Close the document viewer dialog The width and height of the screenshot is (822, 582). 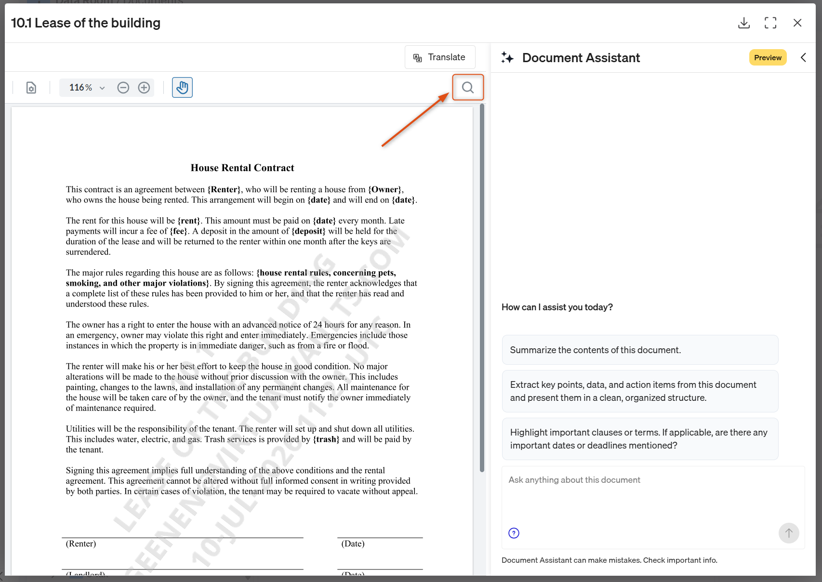tap(797, 23)
